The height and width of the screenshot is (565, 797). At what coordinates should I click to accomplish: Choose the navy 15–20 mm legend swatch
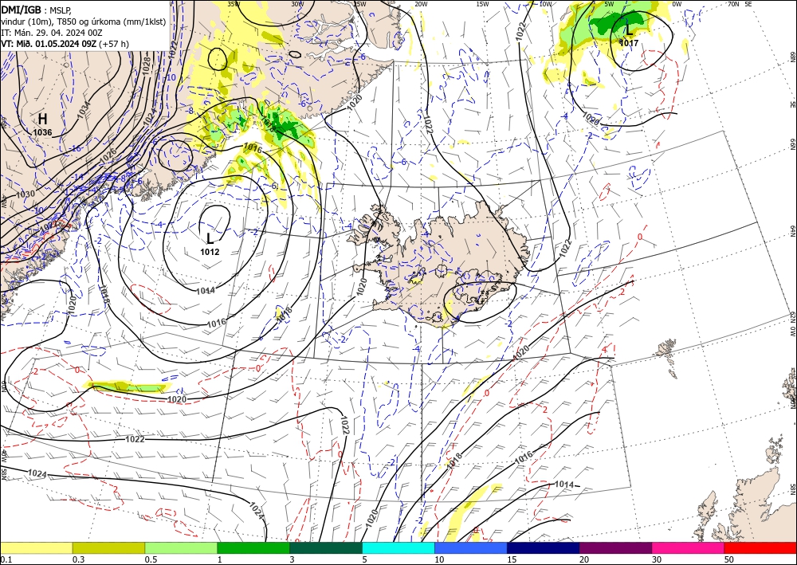click(544, 547)
